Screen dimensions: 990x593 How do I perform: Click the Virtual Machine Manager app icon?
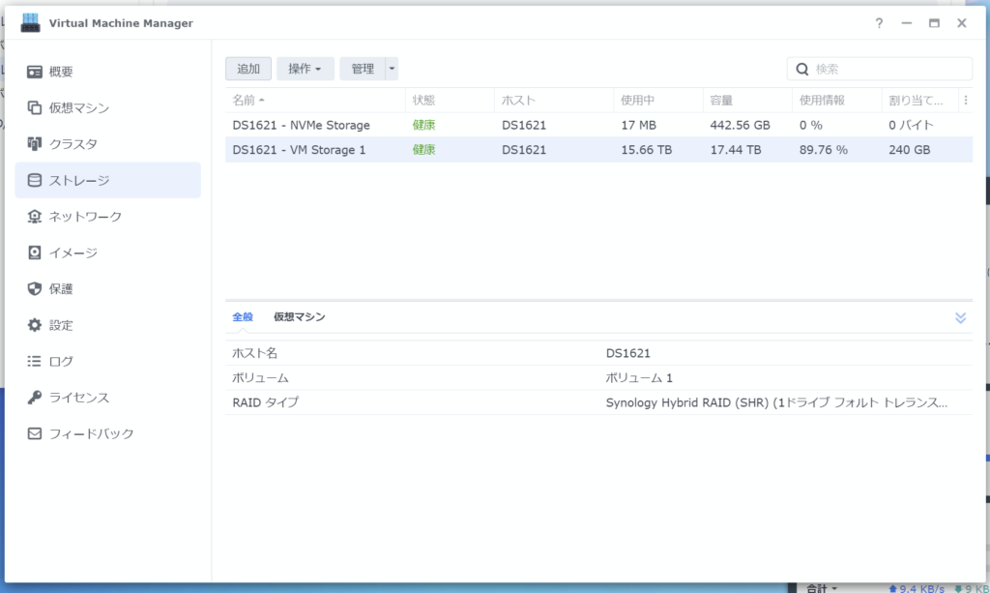tap(30, 23)
